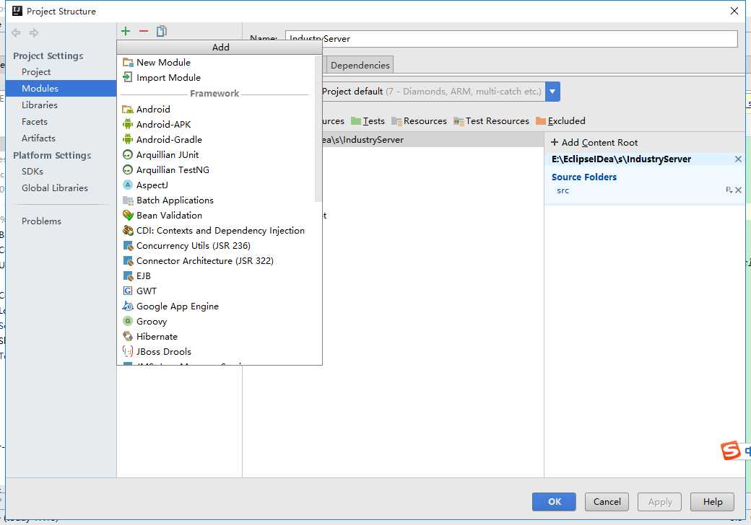Select the Android-Gradle framework
This screenshot has width=751, height=525.
(169, 140)
